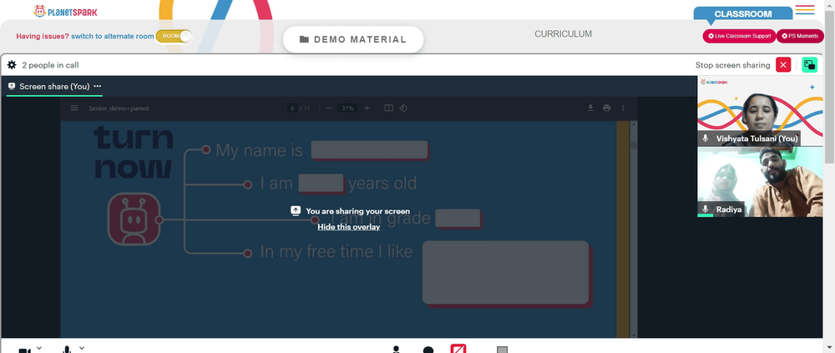835x353 pixels.
Task: Click the Having issues? text
Action: coord(43,36)
